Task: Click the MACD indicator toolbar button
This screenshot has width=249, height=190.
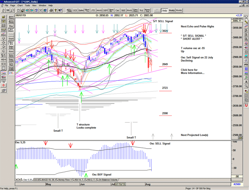Action: click(99, 11)
